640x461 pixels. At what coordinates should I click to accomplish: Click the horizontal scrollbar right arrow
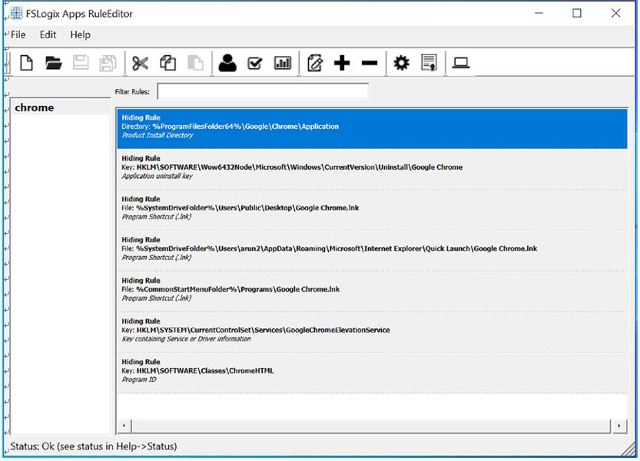point(619,426)
